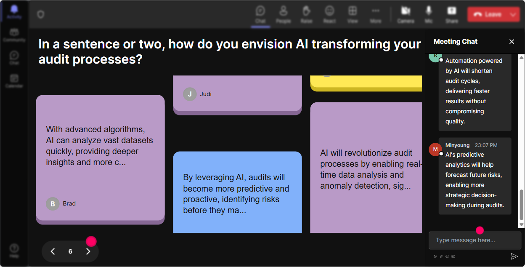Open text formatting options in chat

[435, 256]
